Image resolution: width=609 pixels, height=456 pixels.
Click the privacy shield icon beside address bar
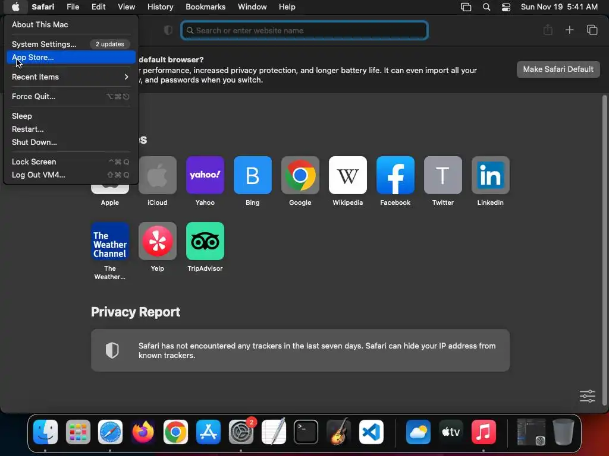point(168,30)
